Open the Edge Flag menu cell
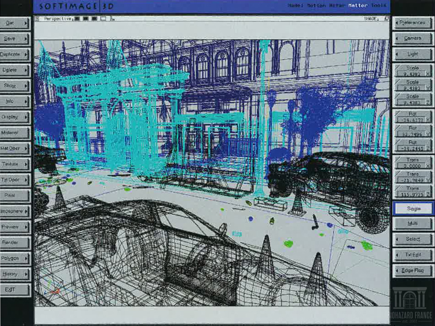The height and width of the screenshot is (326, 435). coord(412,270)
